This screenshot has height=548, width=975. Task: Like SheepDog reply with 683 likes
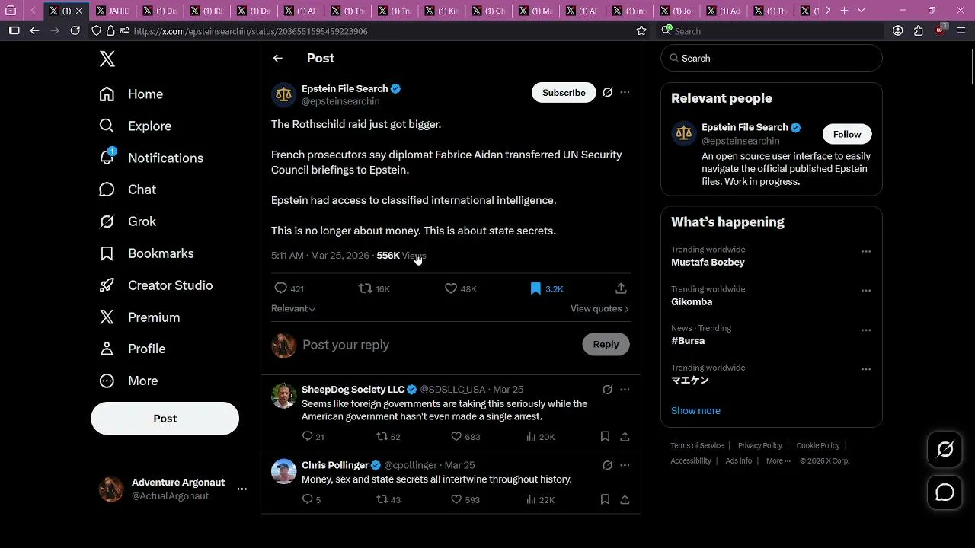click(x=465, y=437)
